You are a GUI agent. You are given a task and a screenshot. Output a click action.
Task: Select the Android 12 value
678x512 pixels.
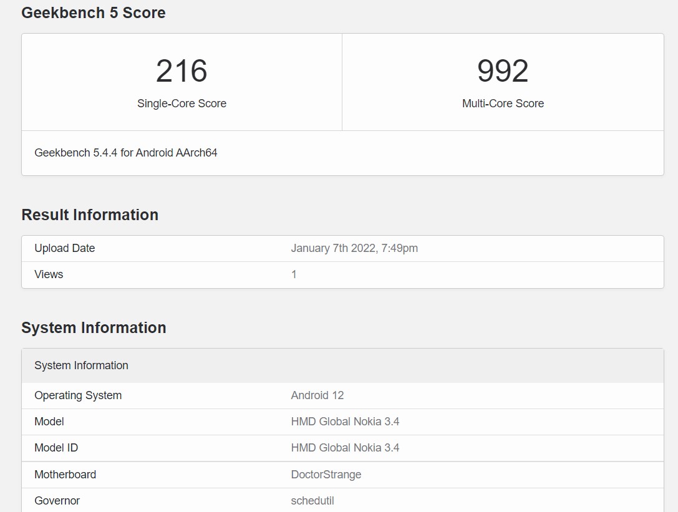click(317, 395)
